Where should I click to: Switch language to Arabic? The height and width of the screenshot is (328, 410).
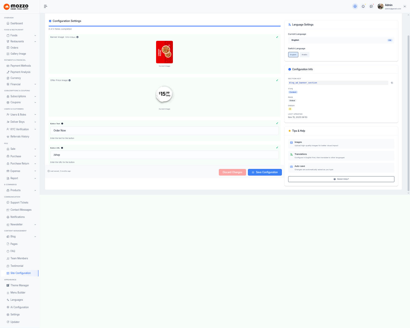click(x=304, y=55)
